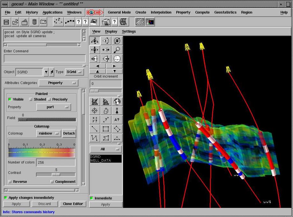
Task: Click the Discard button
Action: click(x=44, y=204)
